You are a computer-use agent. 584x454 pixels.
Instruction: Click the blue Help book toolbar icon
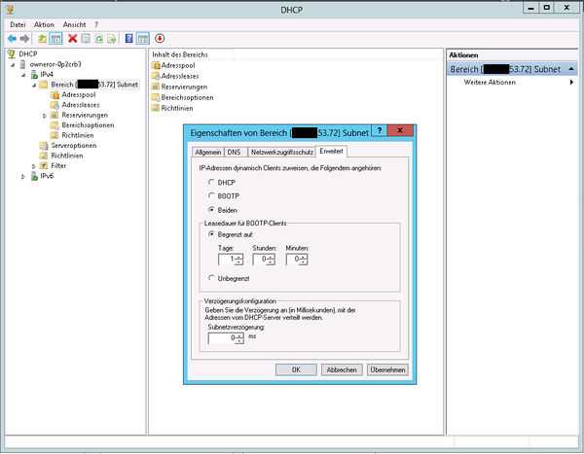pos(128,38)
